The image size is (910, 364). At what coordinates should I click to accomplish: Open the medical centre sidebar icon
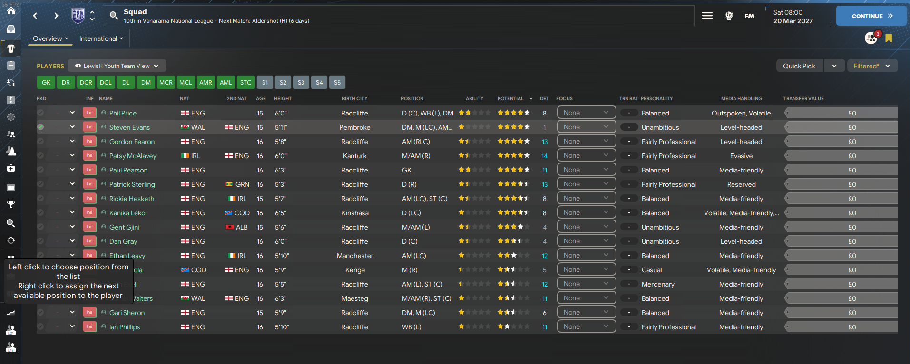10,168
